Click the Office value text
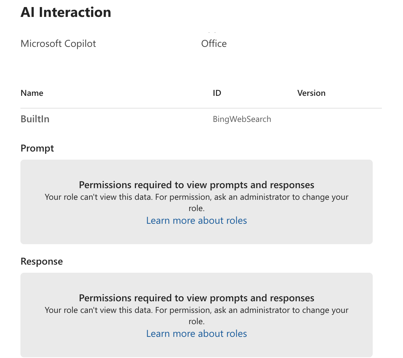The width and height of the screenshot is (403, 358). pos(214,44)
